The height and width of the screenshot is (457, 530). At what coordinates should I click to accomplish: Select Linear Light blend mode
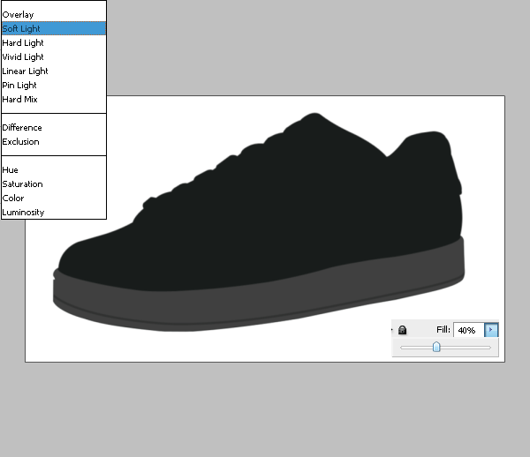54,71
